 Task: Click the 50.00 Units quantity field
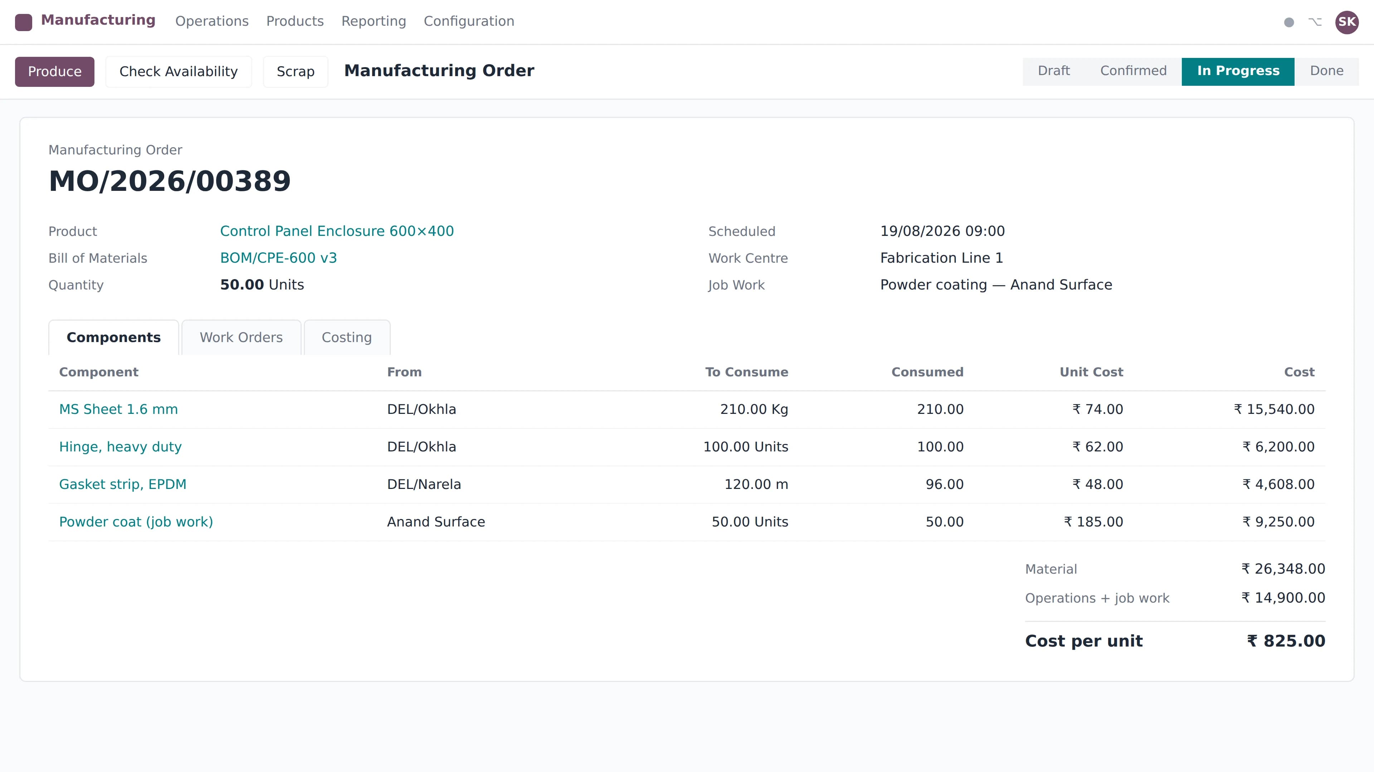pyautogui.click(x=262, y=284)
